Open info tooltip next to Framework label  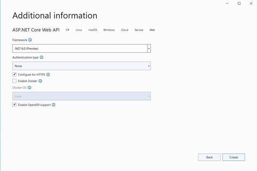tap(30, 40)
